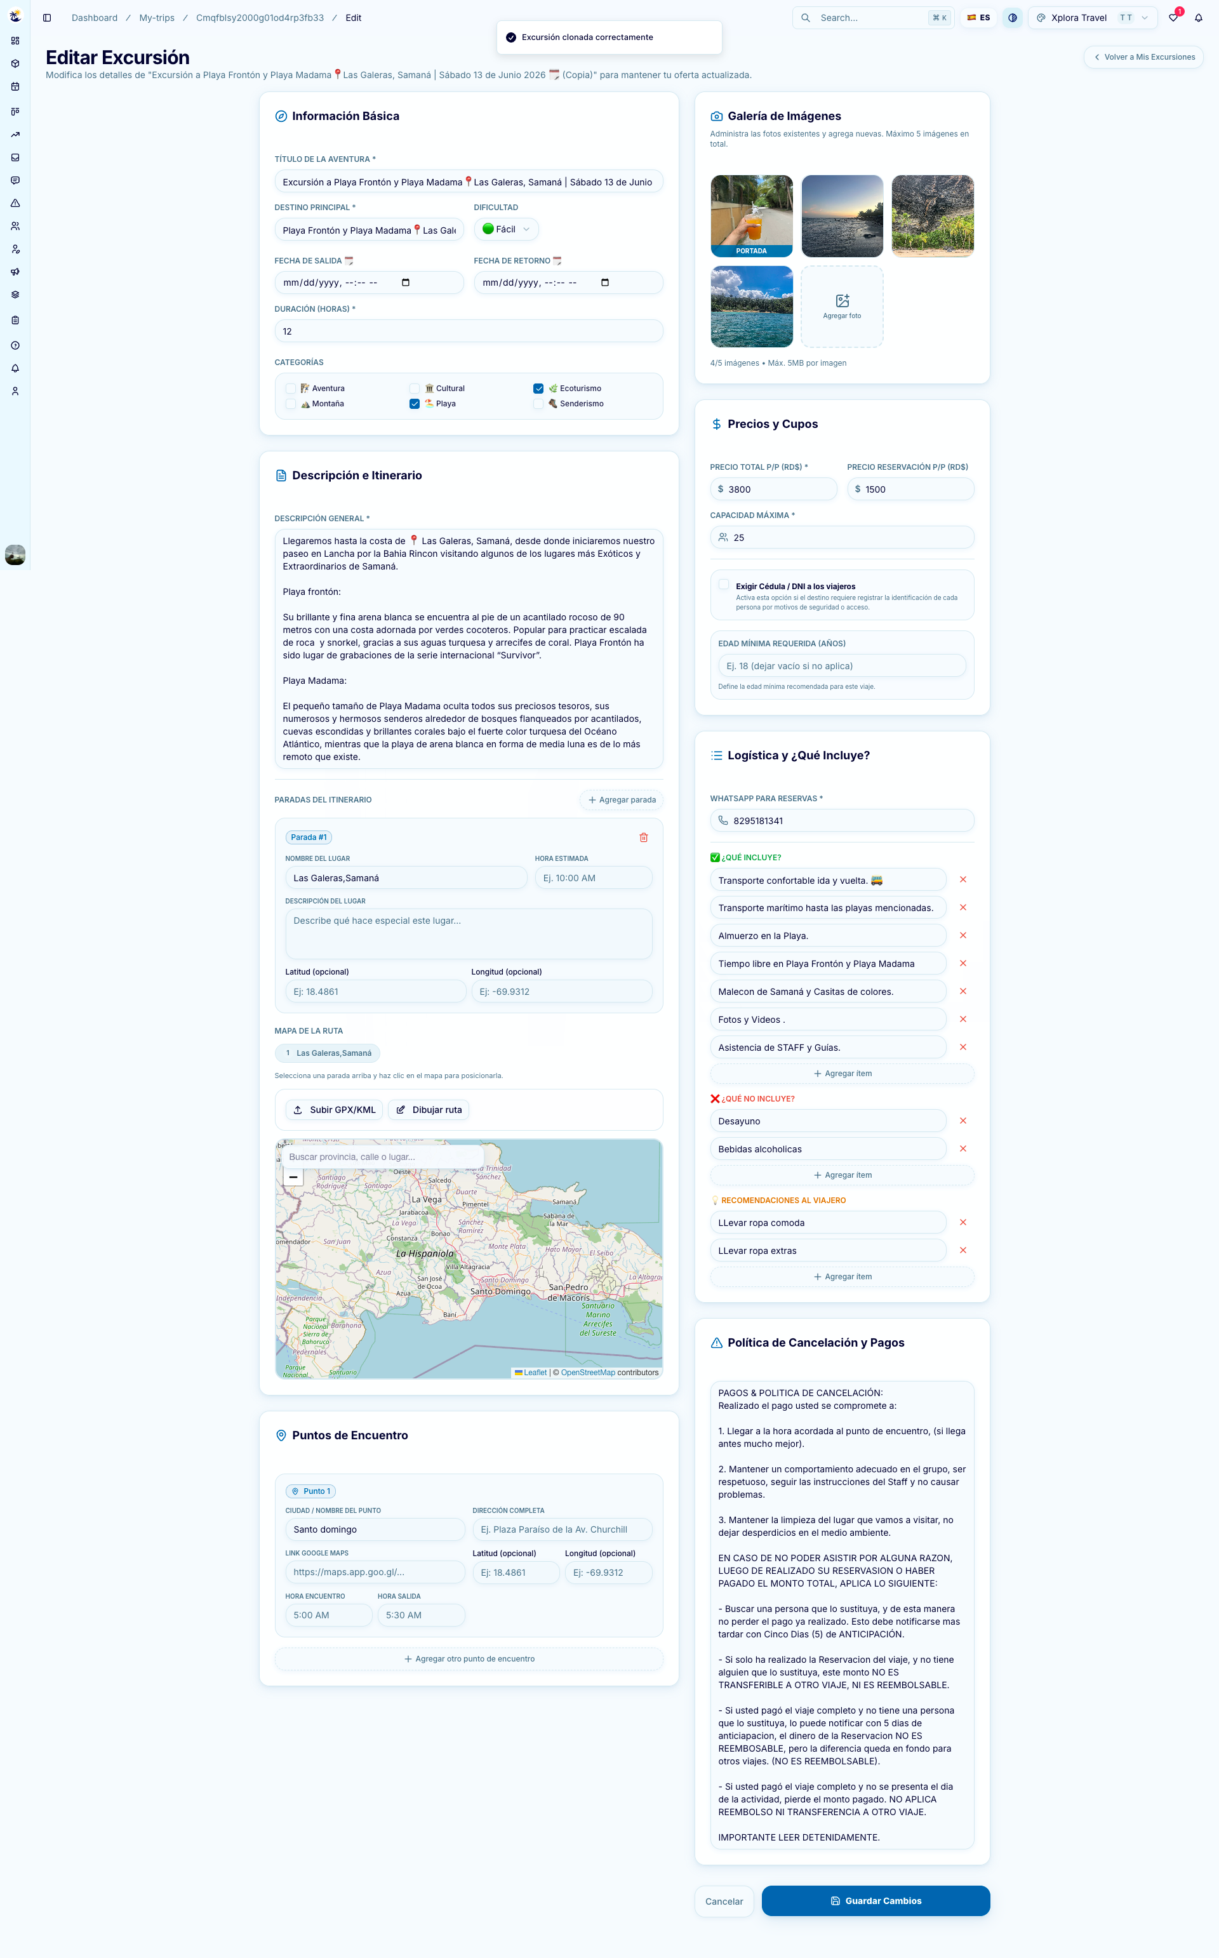Screen dimensions: 1219x1958
Task: Open the Cmqfblsy2000g01od4rp3fb33 breadcrumb
Action: click(x=260, y=18)
